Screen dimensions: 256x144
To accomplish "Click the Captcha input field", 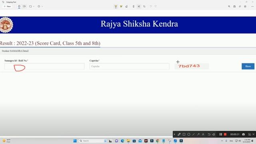I will (x=129, y=66).
